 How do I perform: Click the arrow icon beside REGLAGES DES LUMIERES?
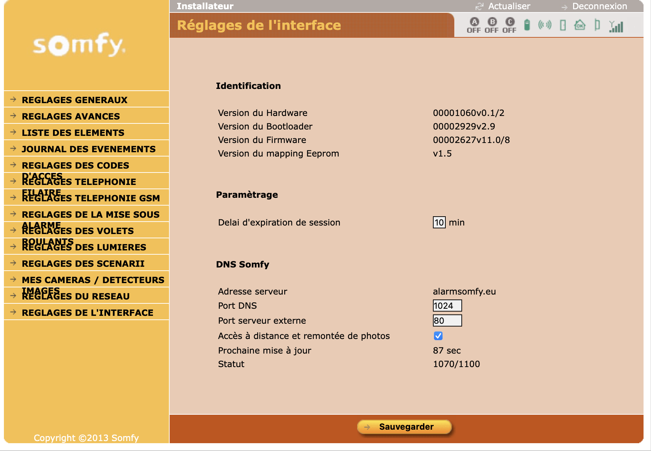[x=14, y=246]
